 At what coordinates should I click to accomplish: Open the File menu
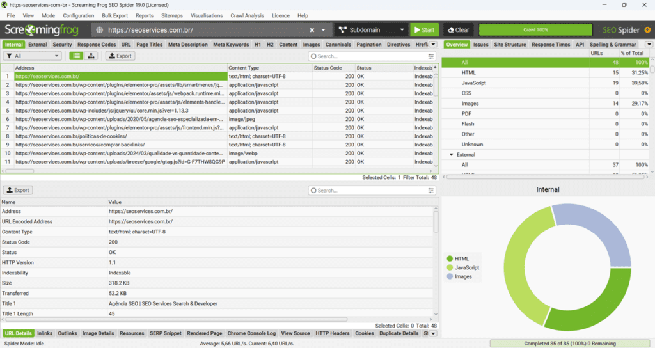pos(11,15)
